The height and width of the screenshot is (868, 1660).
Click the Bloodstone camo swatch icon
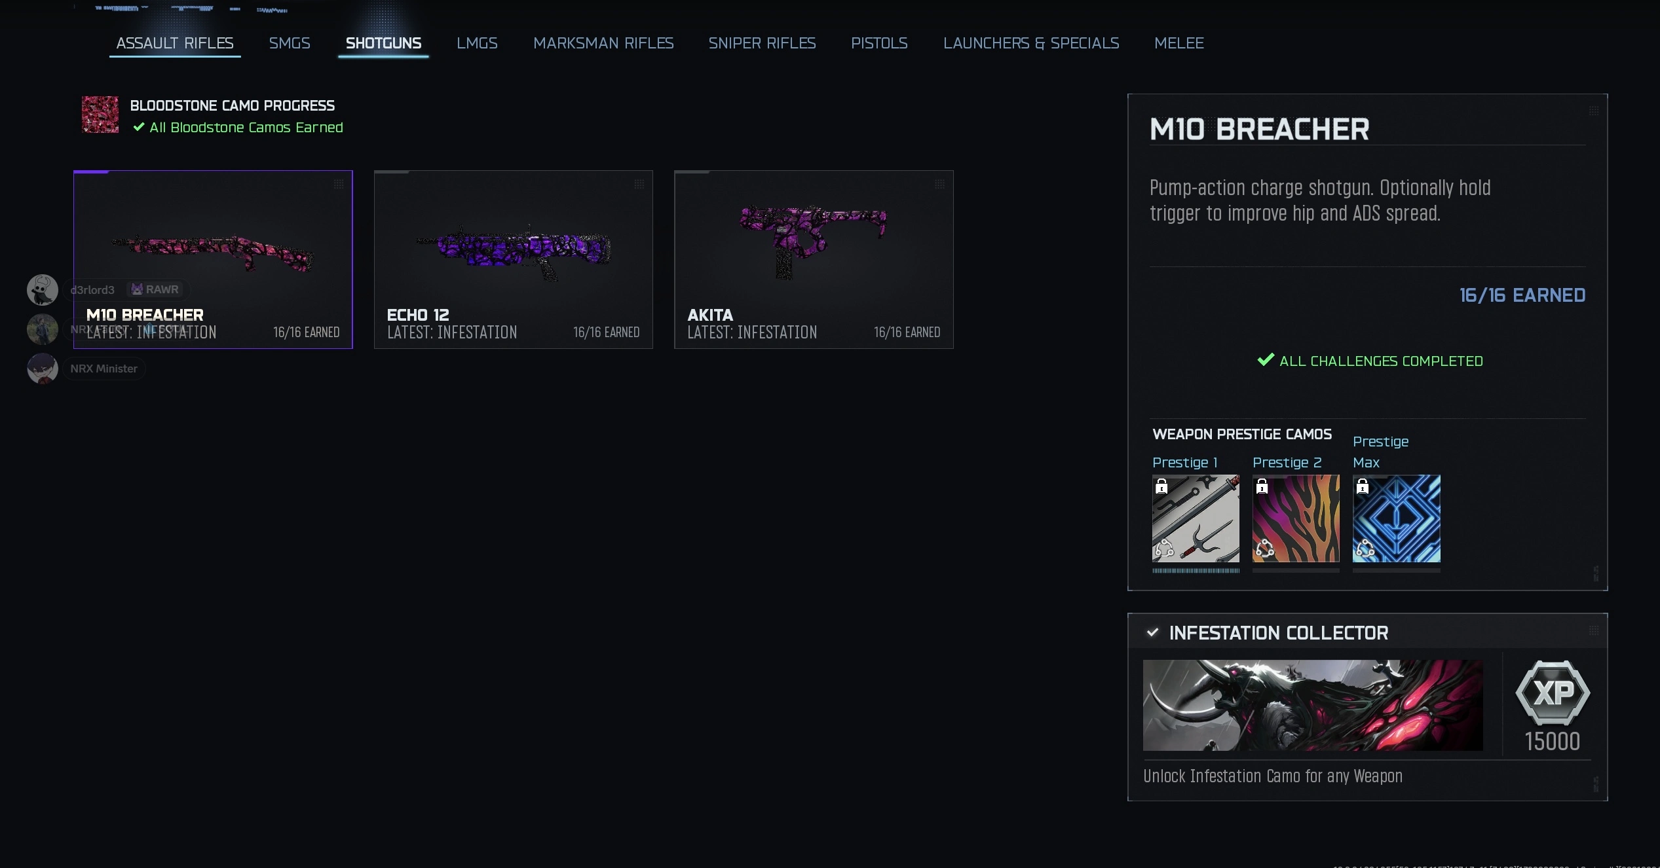click(100, 115)
